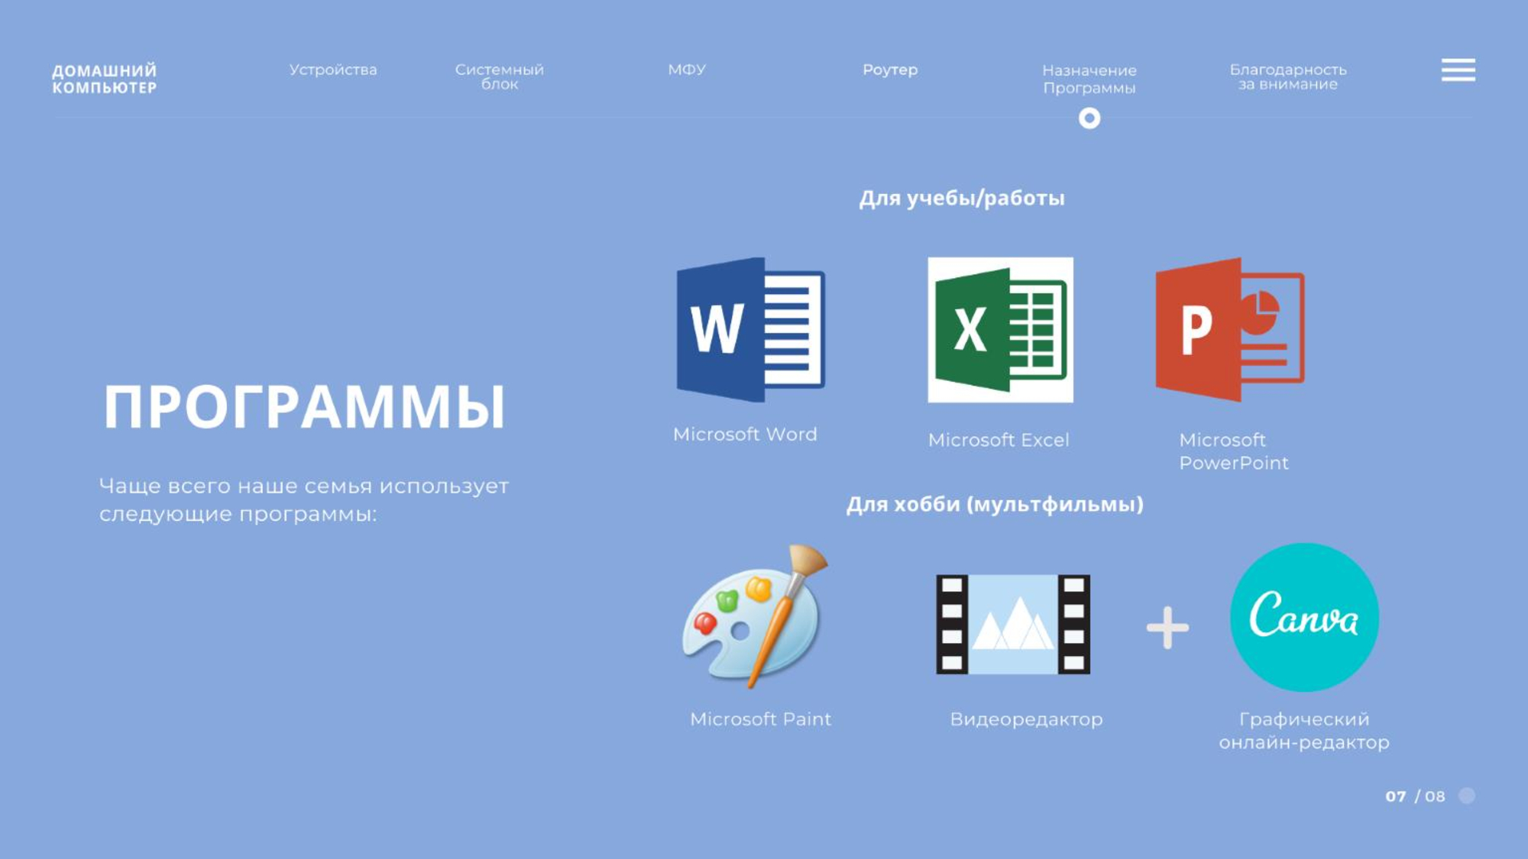Jump to Благодарность за внимание section
Screen dimensions: 1528x859
pos(1288,76)
